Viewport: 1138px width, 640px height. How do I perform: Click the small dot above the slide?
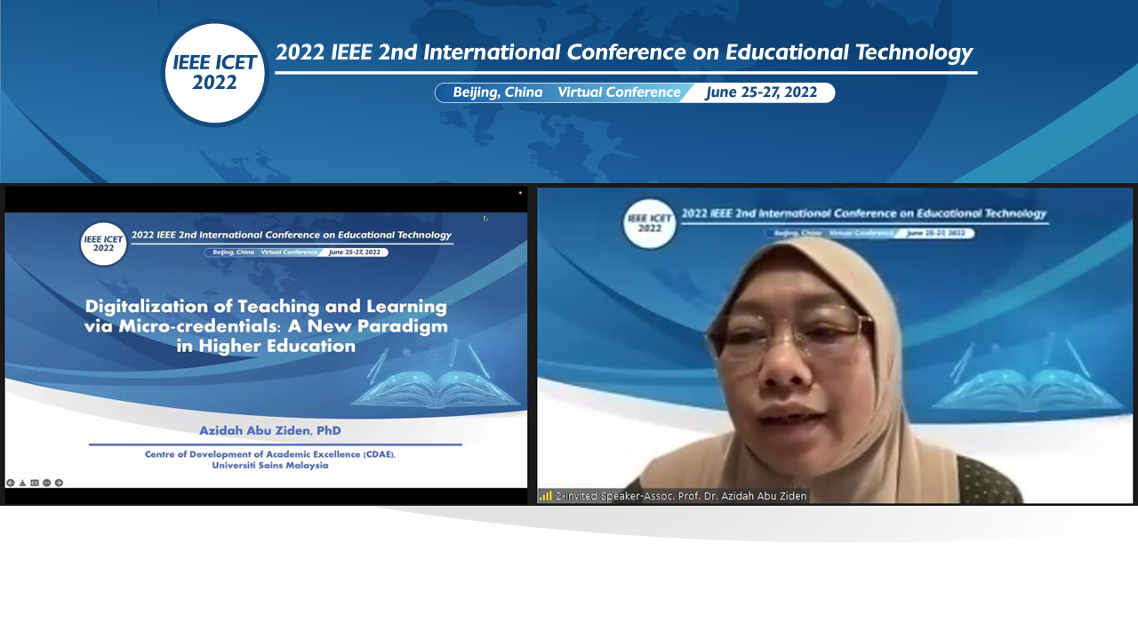(x=519, y=191)
